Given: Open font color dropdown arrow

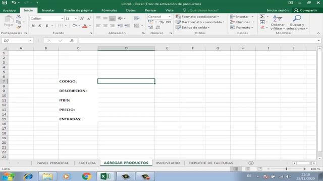Looking at the screenshot, I should [x=90, y=26].
